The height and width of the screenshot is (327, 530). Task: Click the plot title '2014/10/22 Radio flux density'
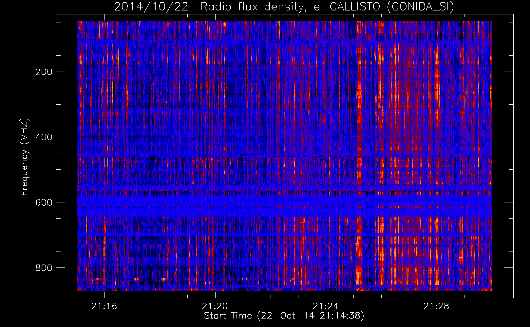tap(284, 7)
